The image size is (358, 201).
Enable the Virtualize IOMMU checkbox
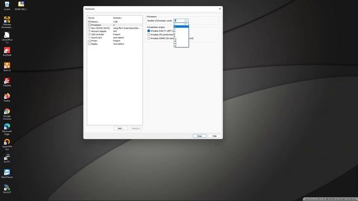(x=149, y=39)
